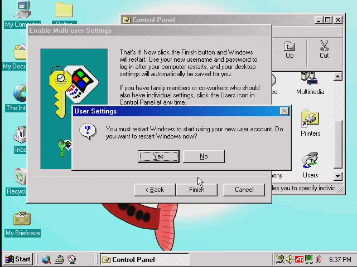Screen dimensions: 357x267
Task: Open the Start menu
Action: [18, 259]
